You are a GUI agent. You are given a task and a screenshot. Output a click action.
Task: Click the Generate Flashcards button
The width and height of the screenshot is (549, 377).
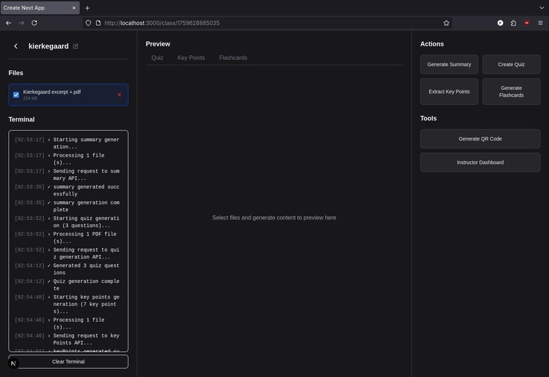coord(511,91)
